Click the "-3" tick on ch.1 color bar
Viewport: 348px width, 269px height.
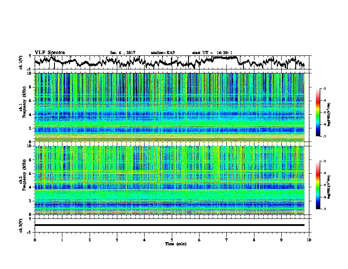(x=324, y=89)
